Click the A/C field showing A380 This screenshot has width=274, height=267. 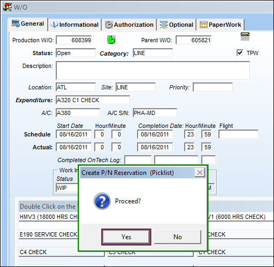point(78,113)
